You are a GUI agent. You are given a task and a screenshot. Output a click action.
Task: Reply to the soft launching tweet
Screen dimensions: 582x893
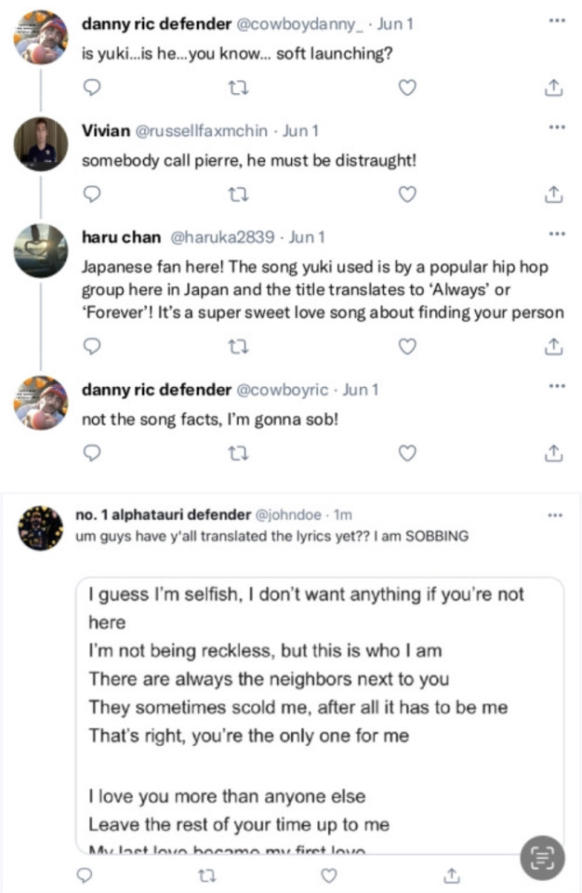91,87
